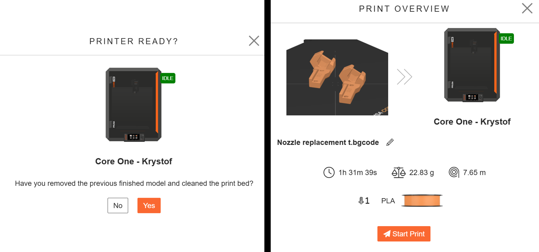
Task: Click the Nozzle replacement t.bgcode file name
Action: [328, 142]
